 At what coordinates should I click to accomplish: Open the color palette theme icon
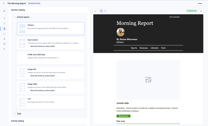(4, 44)
